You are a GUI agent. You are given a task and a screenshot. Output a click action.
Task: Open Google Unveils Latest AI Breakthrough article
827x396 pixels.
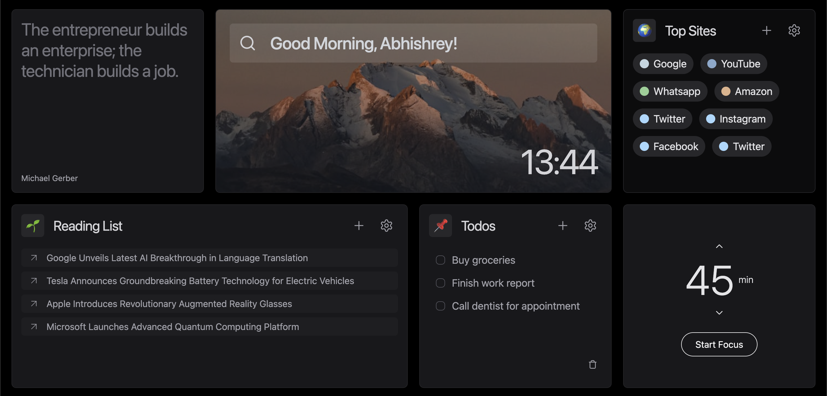pyautogui.click(x=209, y=258)
